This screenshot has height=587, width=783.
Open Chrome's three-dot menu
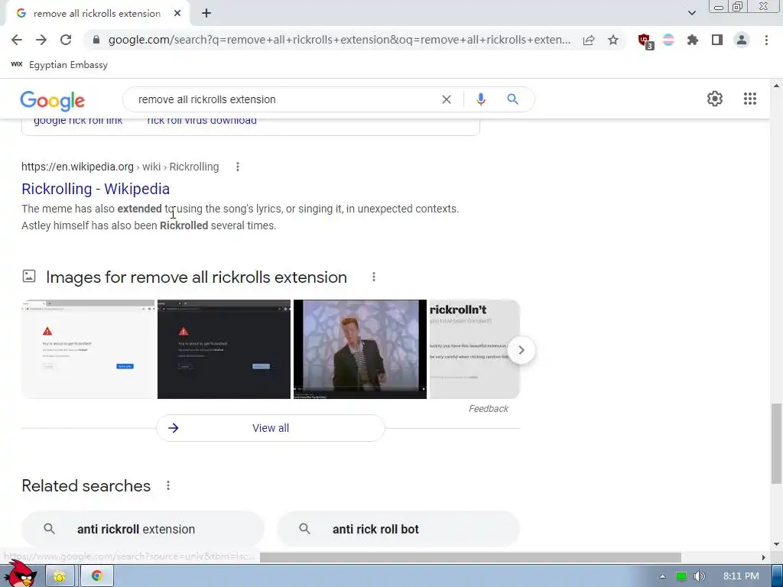[766, 40]
